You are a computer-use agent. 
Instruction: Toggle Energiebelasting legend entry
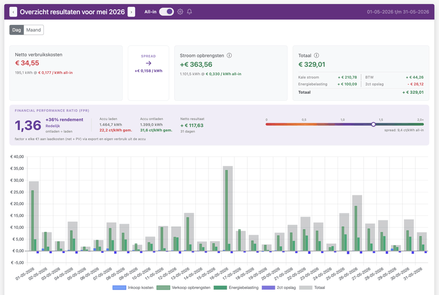pyautogui.click(x=236, y=287)
